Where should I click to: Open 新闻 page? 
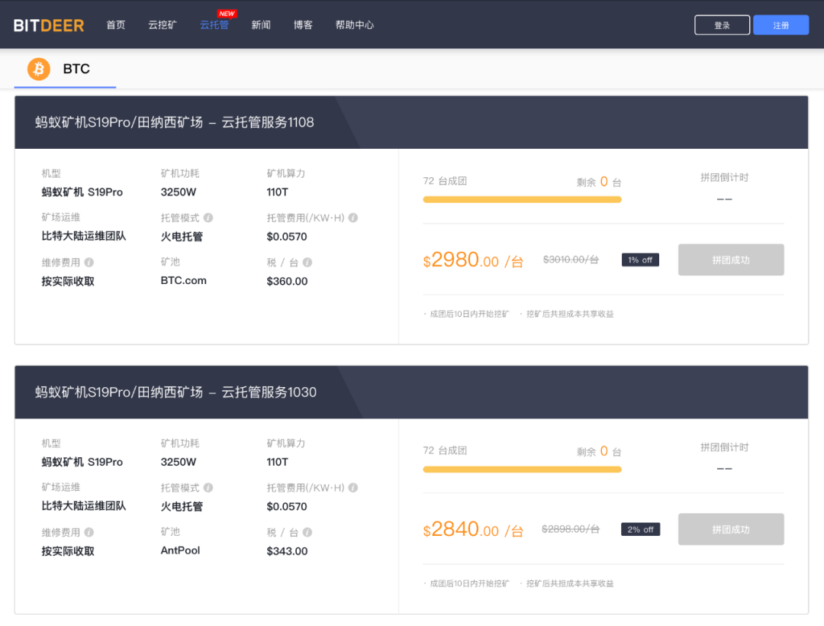click(261, 24)
